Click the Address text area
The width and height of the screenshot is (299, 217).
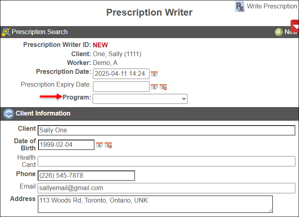(155, 204)
